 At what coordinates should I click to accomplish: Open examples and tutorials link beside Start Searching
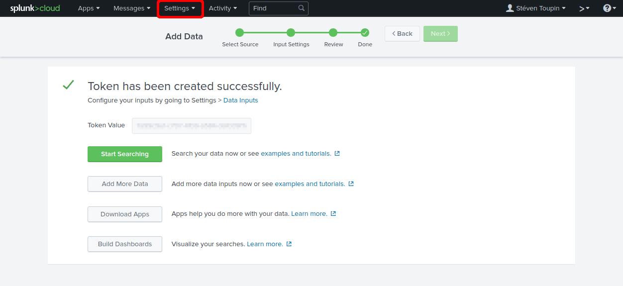[x=296, y=154]
